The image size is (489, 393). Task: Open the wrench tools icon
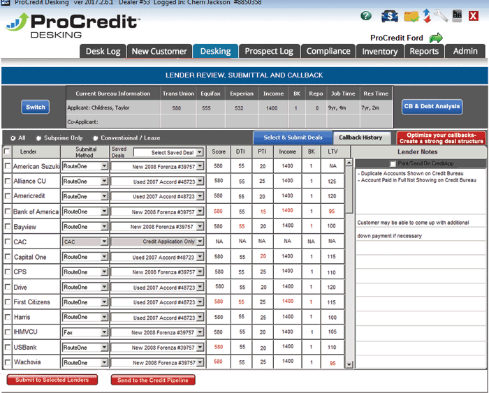pos(441,16)
